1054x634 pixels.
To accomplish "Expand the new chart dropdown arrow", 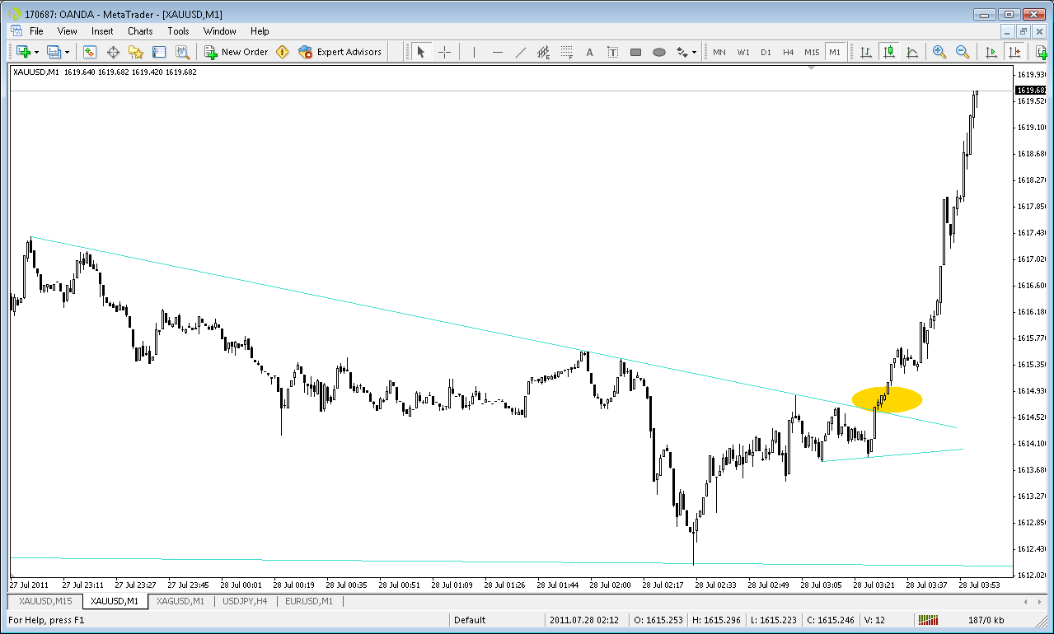I will [x=36, y=52].
